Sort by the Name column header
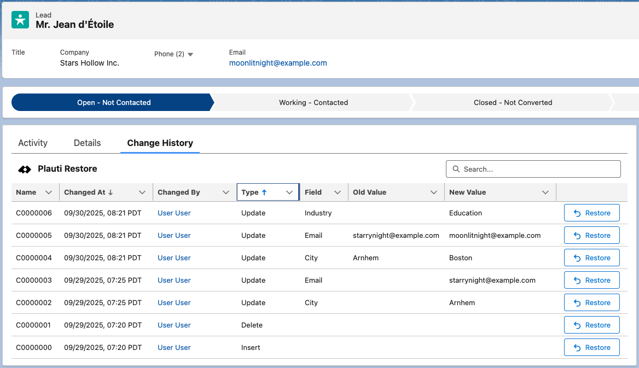The width and height of the screenshot is (639, 368). [x=26, y=192]
